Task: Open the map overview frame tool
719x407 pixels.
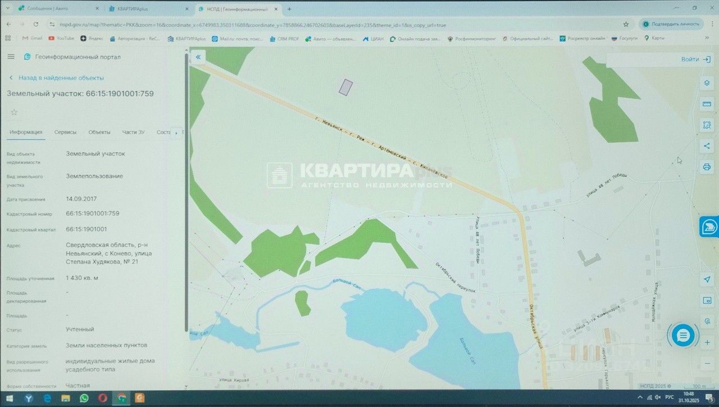Action: click(707, 300)
